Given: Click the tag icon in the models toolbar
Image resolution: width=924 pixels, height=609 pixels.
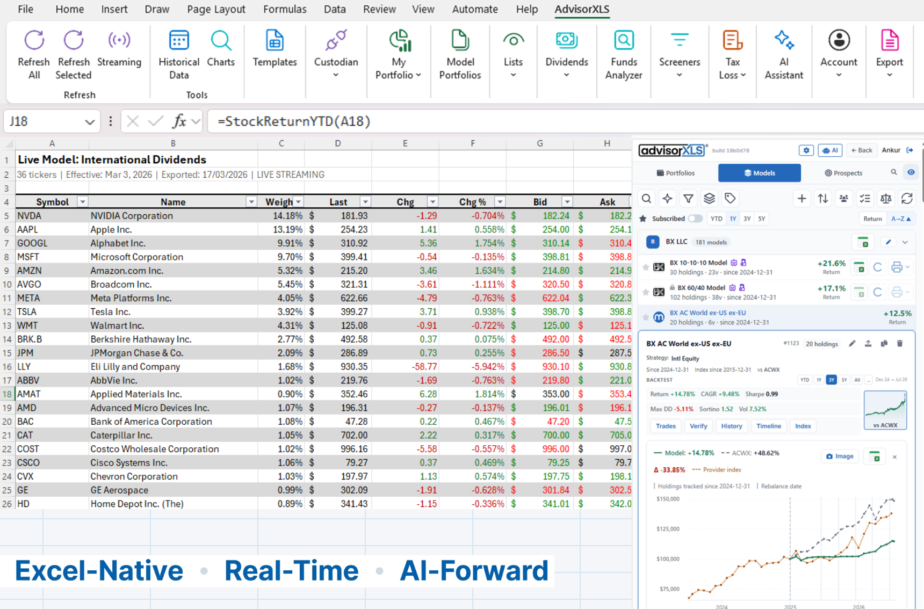Looking at the screenshot, I should click(x=730, y=199).
